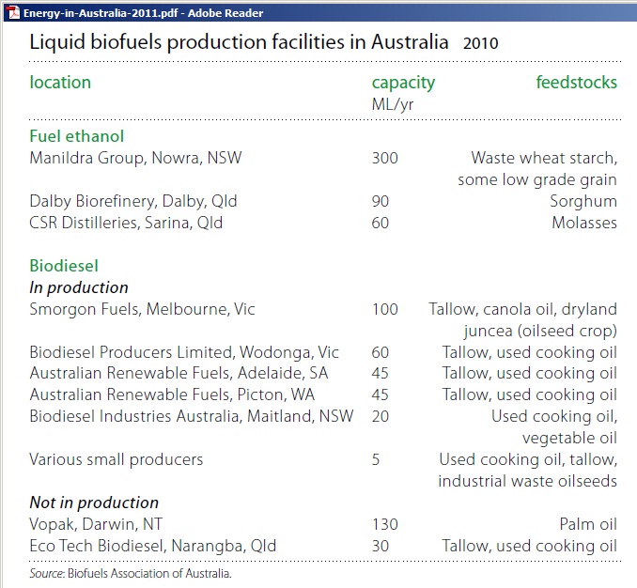Click 'CSR Distilleries, Sarina, Qld' row
This screenshot has height=588, width=637.
point(126,223)
